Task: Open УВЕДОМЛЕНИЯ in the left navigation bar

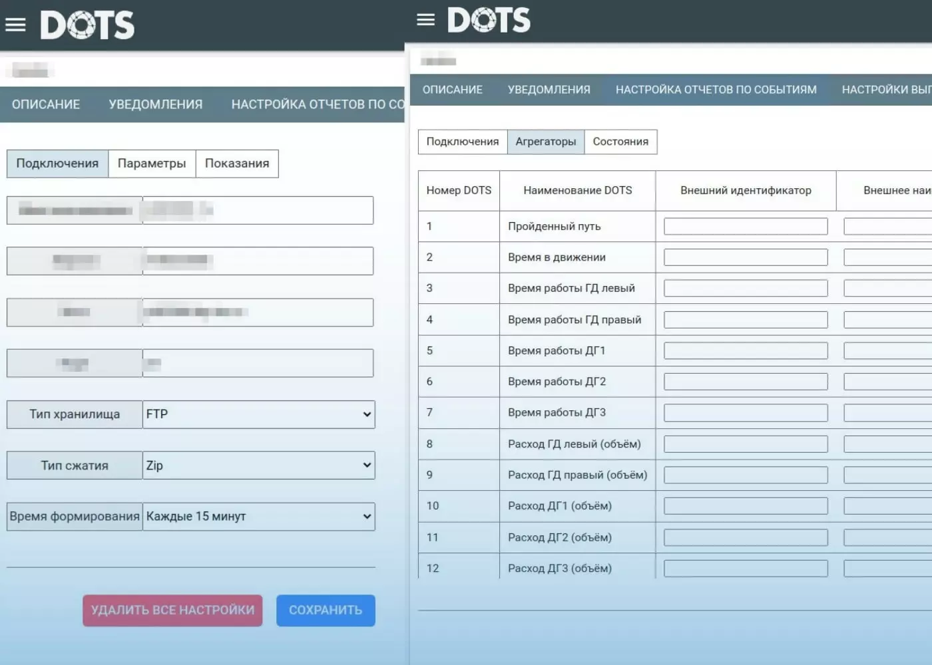Action: [156, 104]
